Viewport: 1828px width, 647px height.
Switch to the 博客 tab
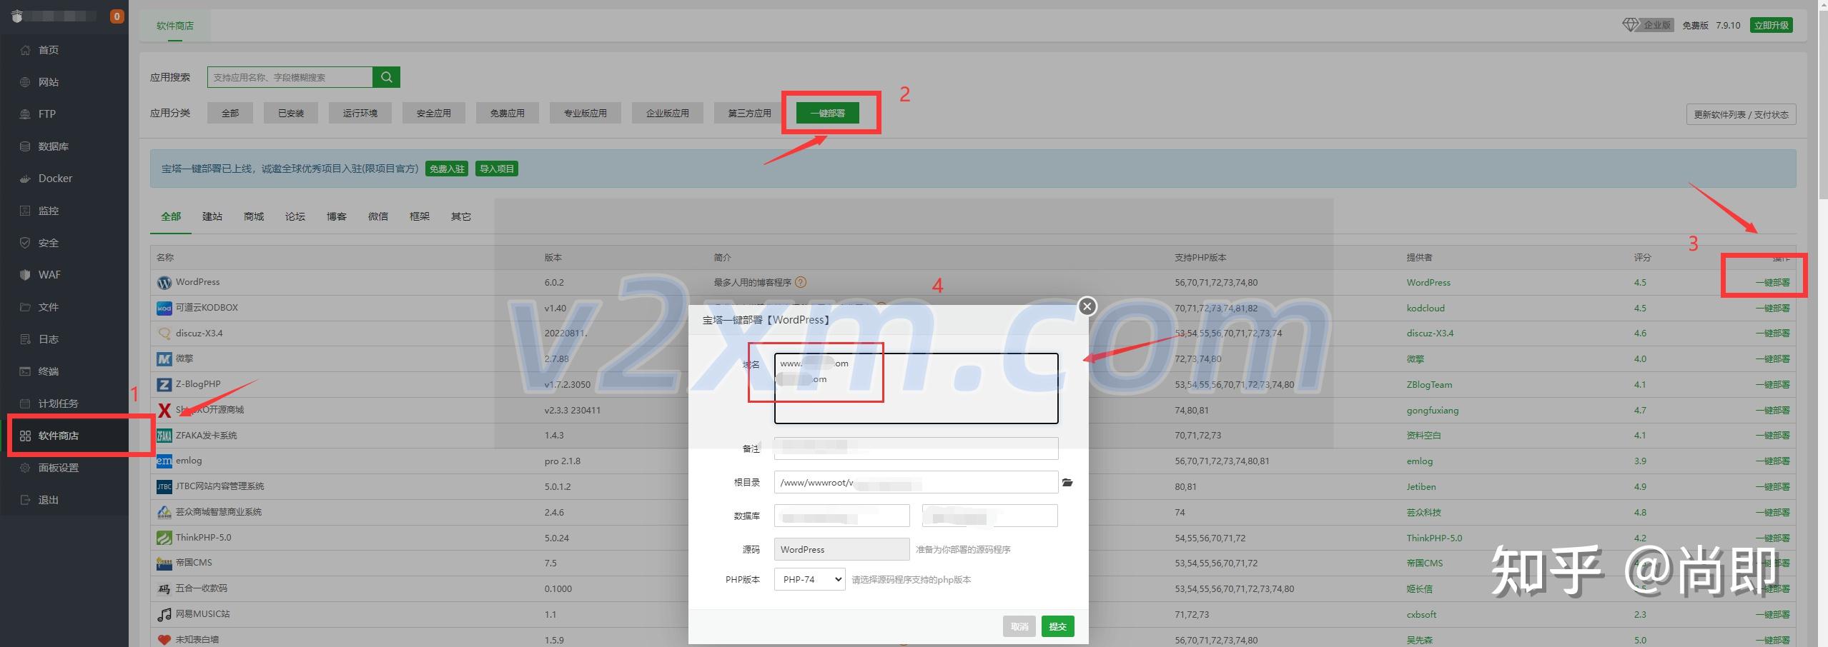pyautogui.click(x=337, y=216)
